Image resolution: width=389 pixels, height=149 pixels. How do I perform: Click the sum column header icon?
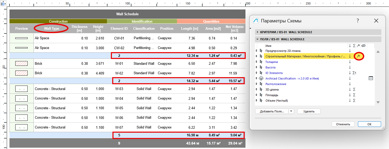[354, 46]
